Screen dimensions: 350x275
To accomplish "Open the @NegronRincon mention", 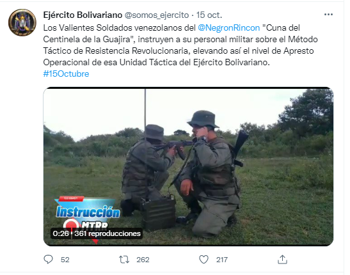I will click(229, 28).
